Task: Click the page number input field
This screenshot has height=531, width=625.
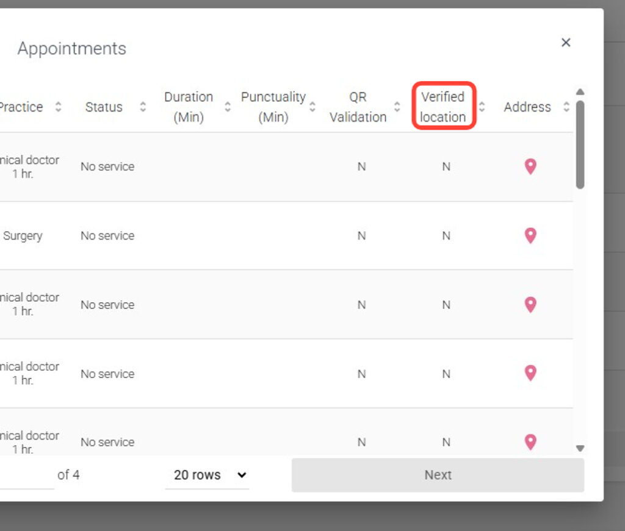Action: (x=24, y=475)
